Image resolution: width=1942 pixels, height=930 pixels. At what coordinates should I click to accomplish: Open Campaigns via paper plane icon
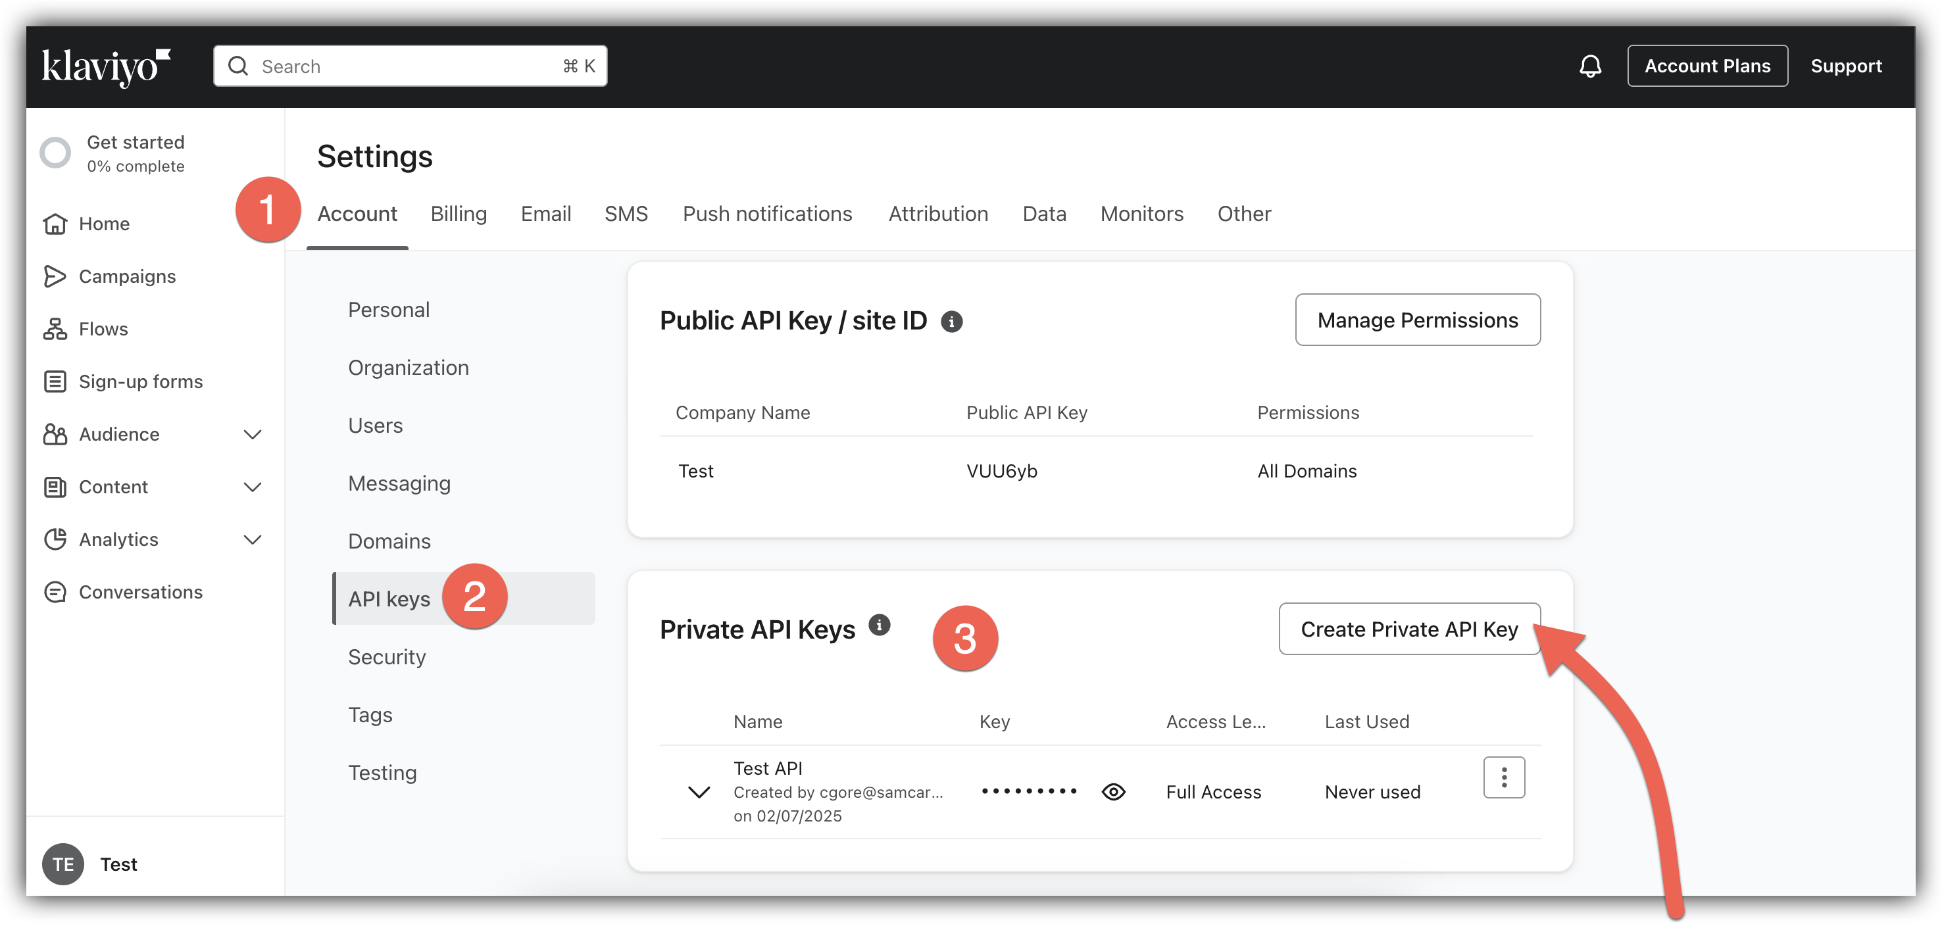55,277
